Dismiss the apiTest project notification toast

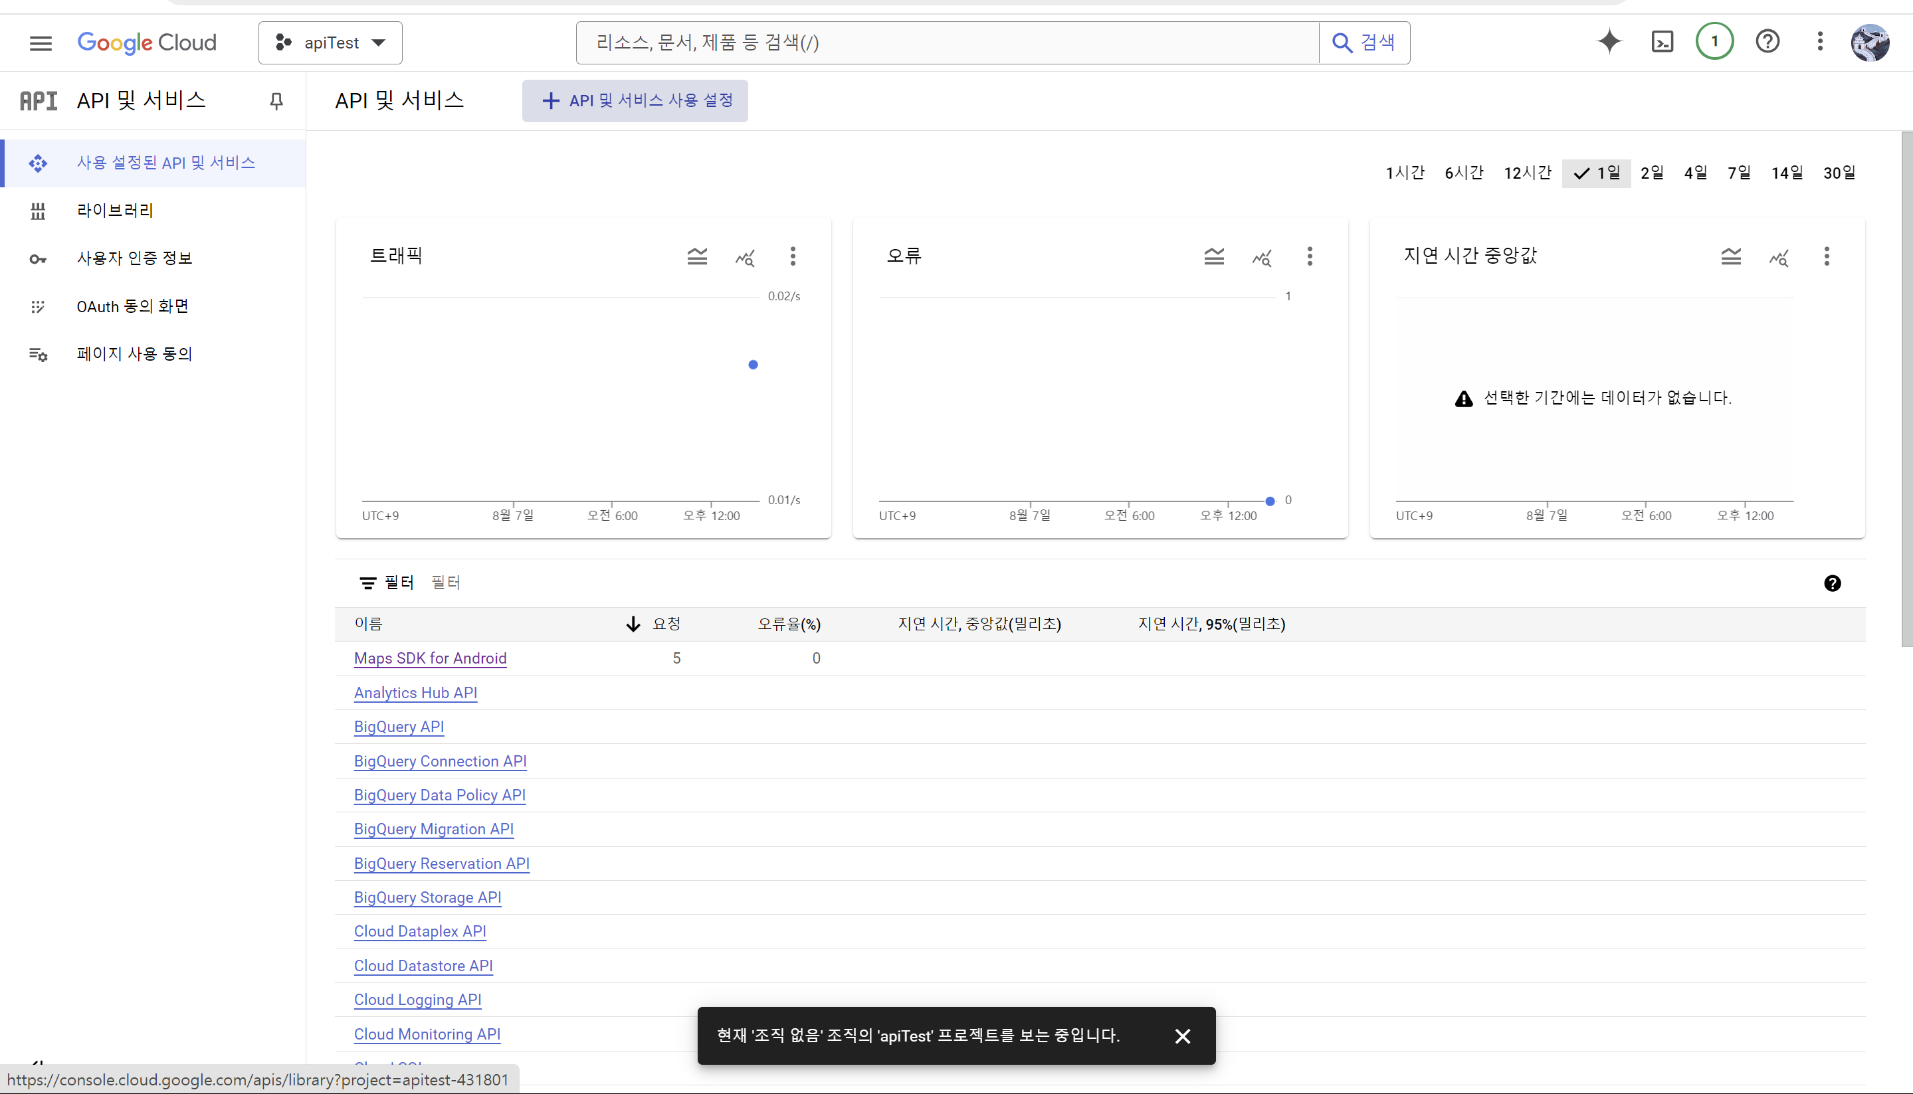pyautogui.click(x=1183, y=1037)
